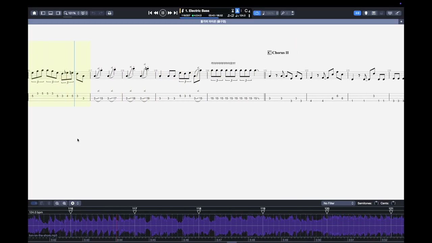Zoom in the audio waveform
This screenshot has height=243, width=432.
[x=64, y=203]
